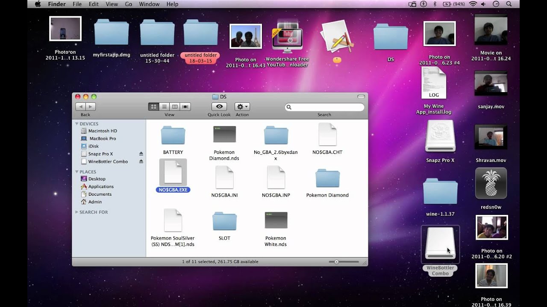This screenshot has height=307, width=547.
Task: Select the Shravan.mov desktop thumbnail
Action: [x=491, y=137]
